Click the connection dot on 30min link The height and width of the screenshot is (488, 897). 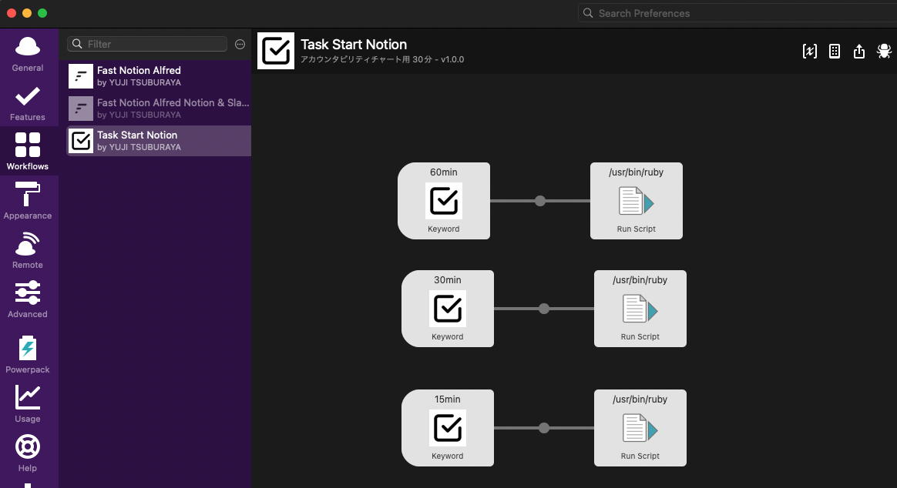(x=544, y=309)
